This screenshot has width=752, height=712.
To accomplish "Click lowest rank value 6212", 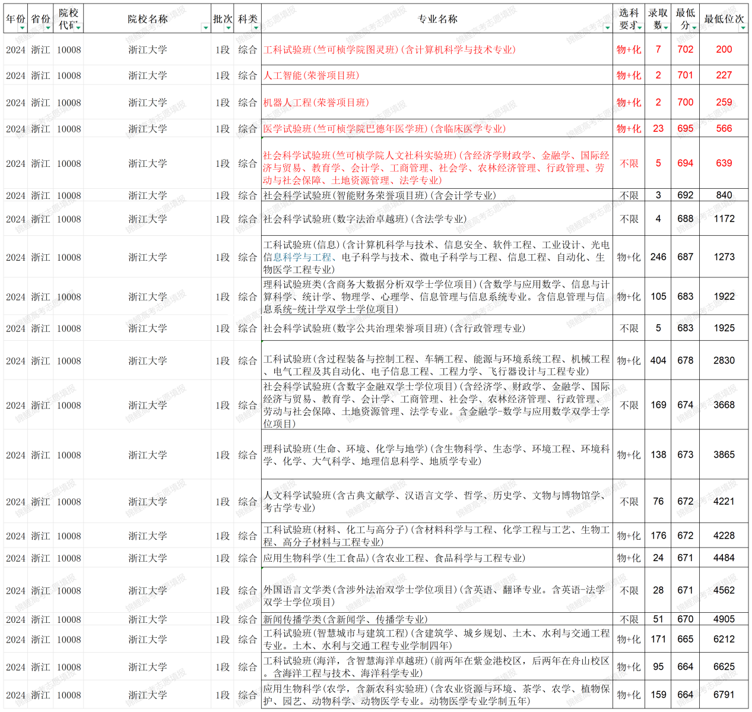I will 724,640.
